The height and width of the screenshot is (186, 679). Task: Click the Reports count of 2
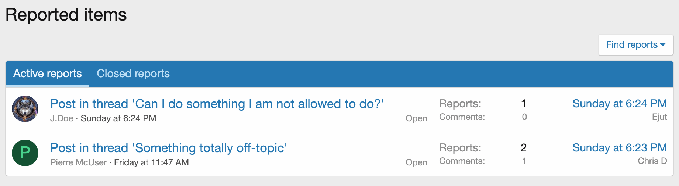point(524,148)
